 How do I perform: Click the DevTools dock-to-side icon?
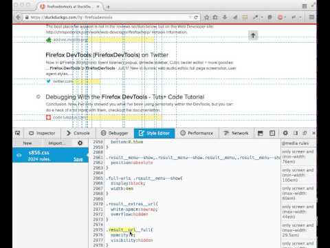click(x=296, y=133)
